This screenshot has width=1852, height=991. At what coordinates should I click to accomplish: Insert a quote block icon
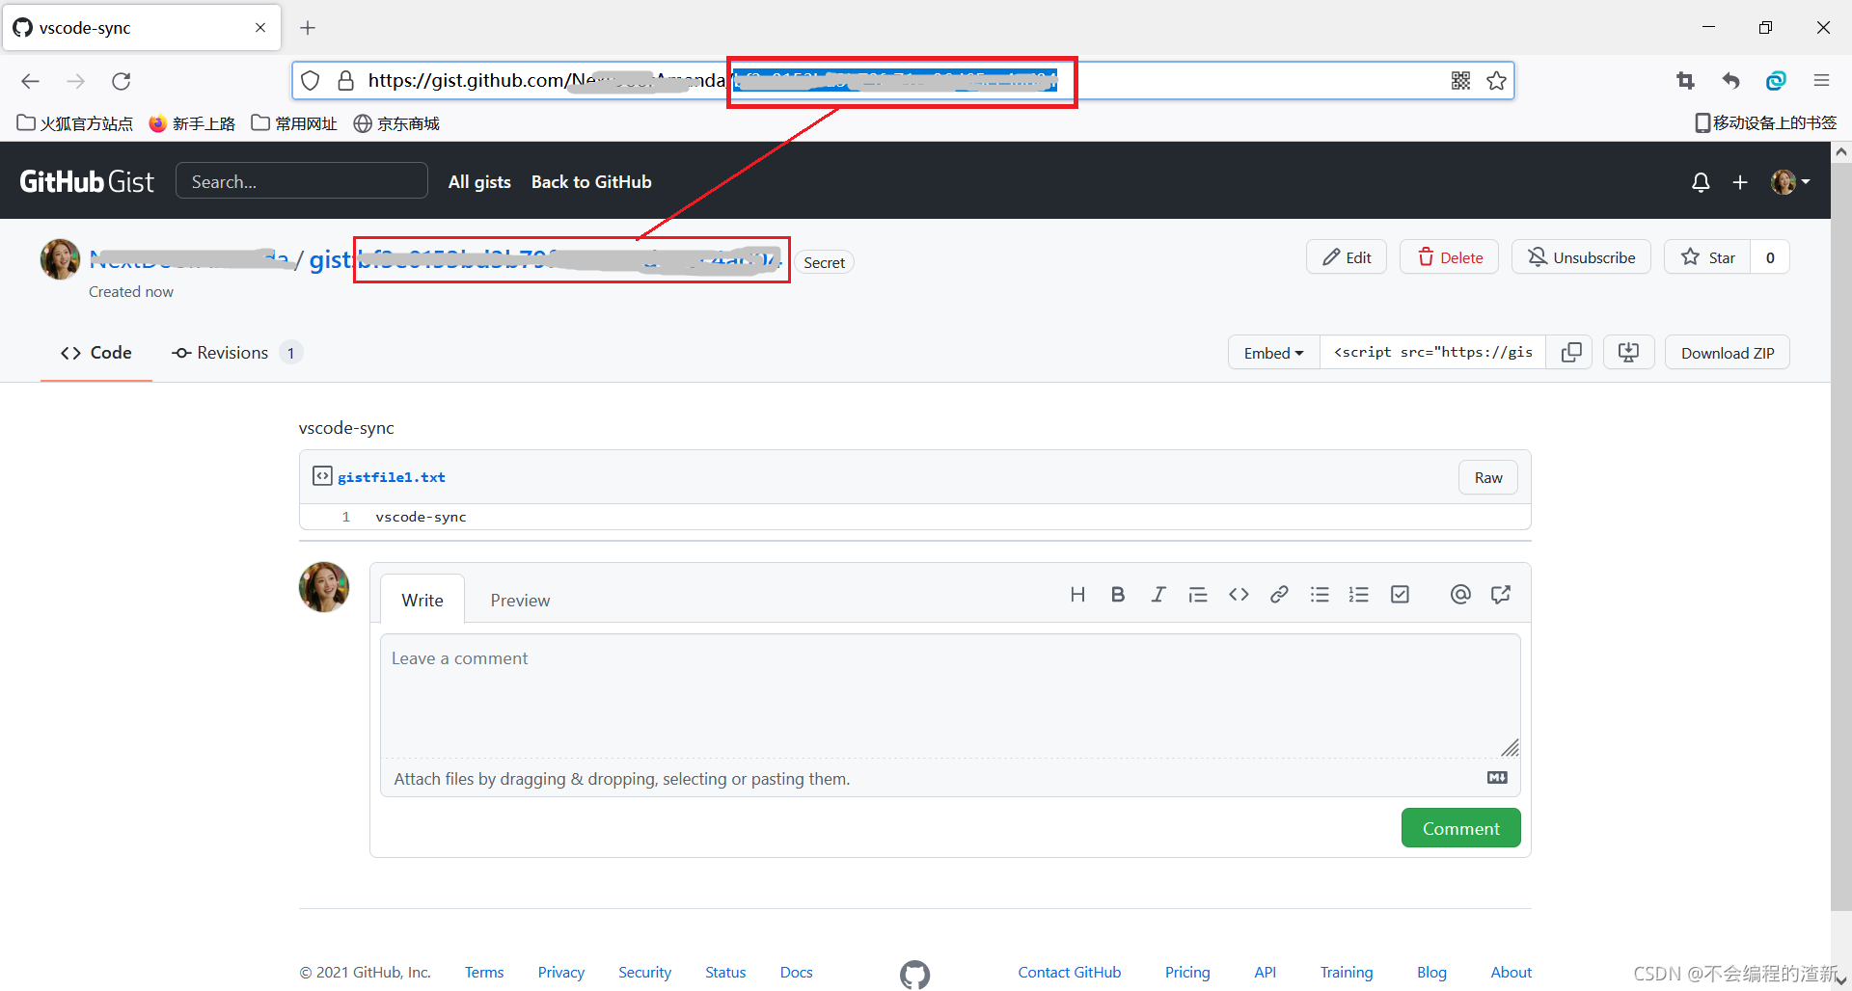click(1198, 595)
